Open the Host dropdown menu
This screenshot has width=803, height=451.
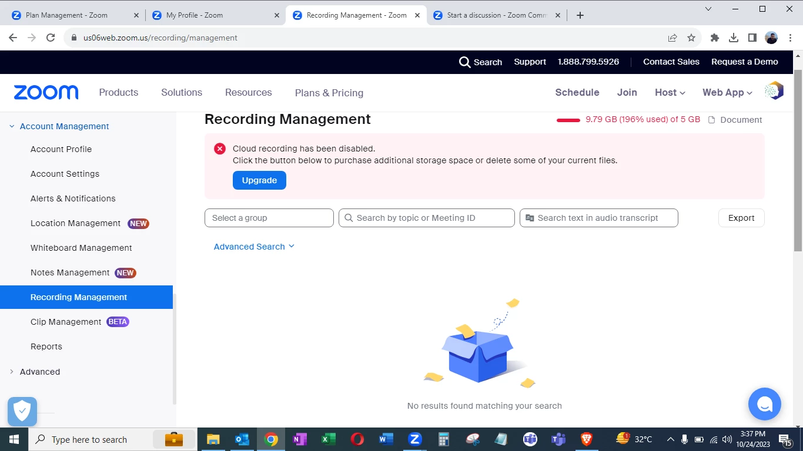670,92
